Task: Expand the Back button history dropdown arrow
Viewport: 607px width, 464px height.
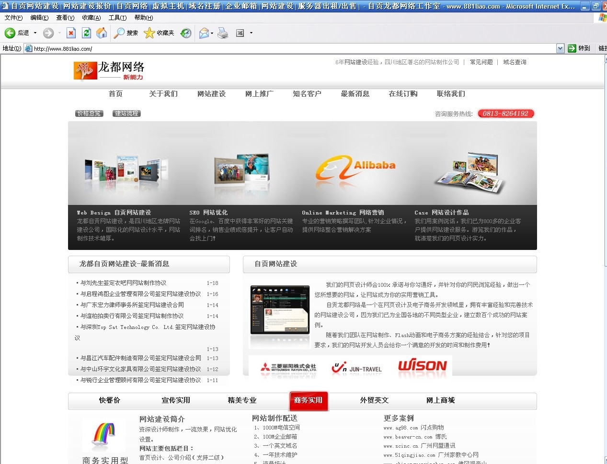Action: click(x=35, y=33)
